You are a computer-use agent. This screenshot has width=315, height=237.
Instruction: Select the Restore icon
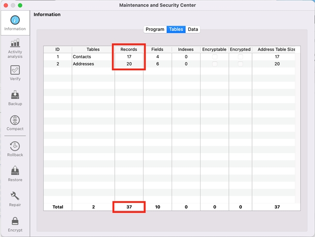tap(15, 174)
